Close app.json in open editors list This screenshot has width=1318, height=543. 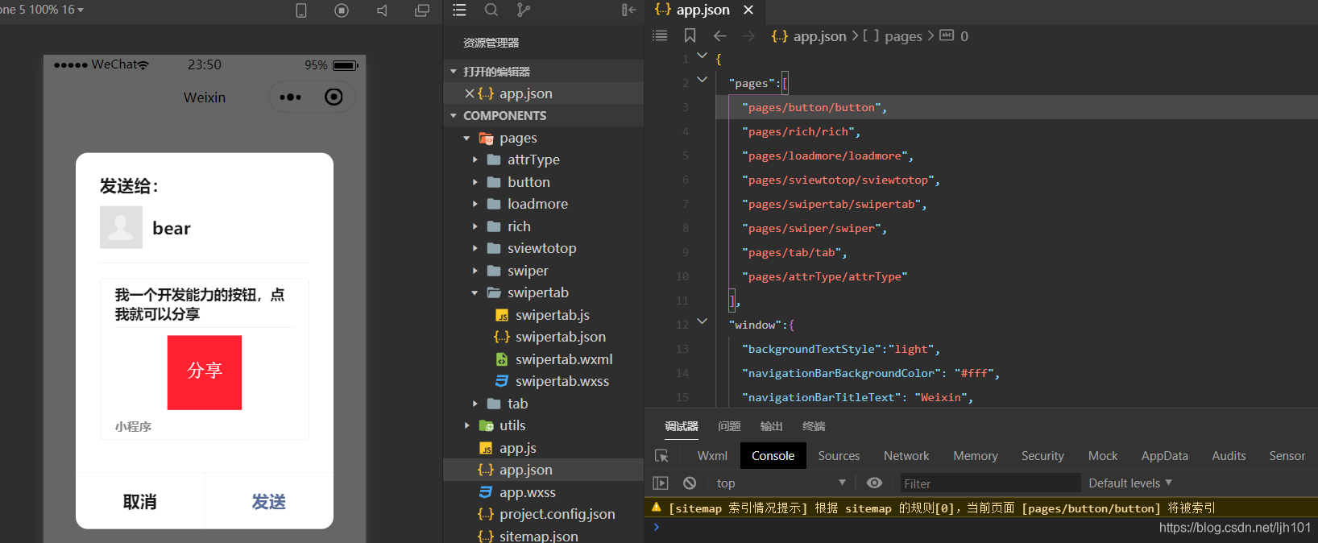coord(470,93)
